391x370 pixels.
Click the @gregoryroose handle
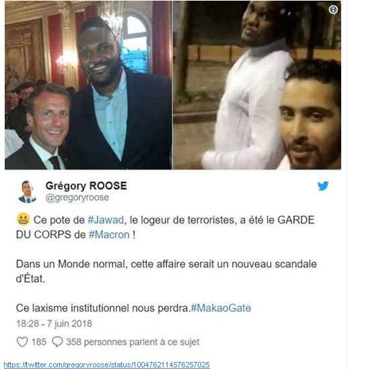click(77, 198)
